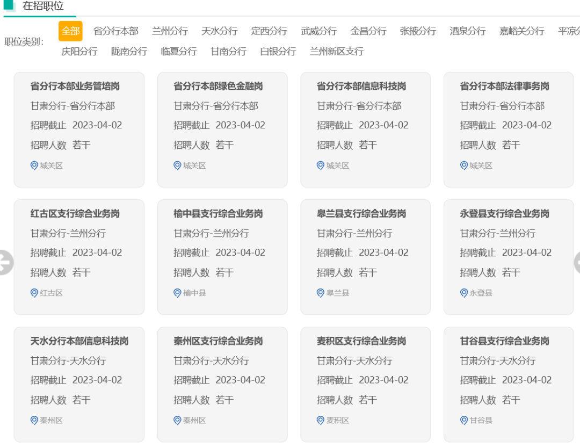Click location pin icon beside 麦积区
The image size is (580, 447).
tap(321, 420)
